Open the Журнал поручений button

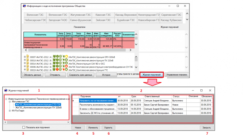(151, 75)
